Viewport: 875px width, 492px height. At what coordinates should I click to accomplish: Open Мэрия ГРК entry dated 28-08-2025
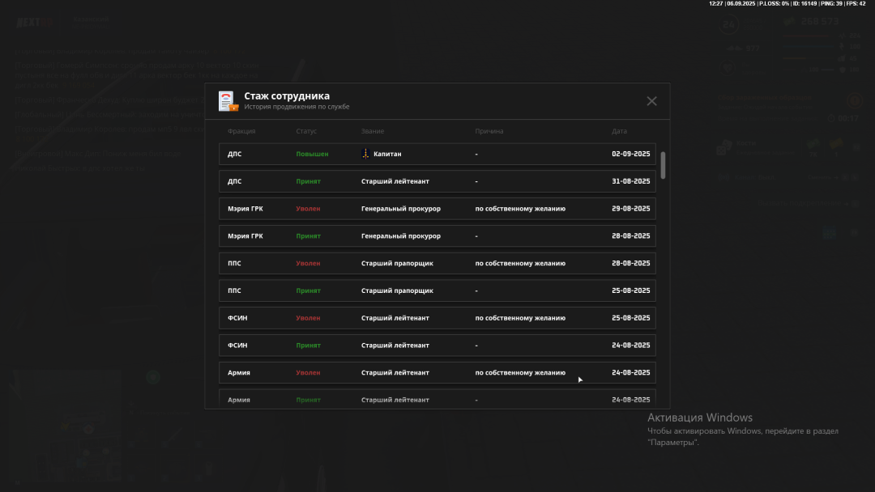tap(437, 236)
